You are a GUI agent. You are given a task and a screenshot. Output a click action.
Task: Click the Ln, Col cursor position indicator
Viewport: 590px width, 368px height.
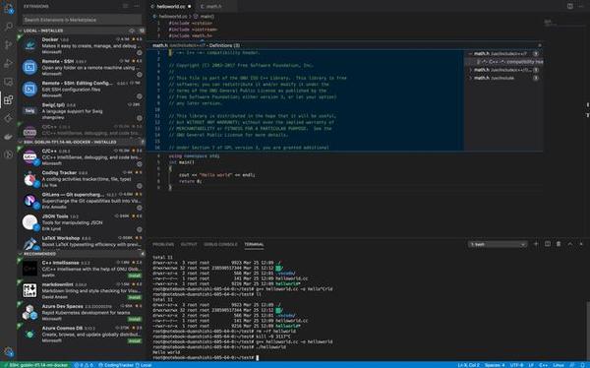468,365
